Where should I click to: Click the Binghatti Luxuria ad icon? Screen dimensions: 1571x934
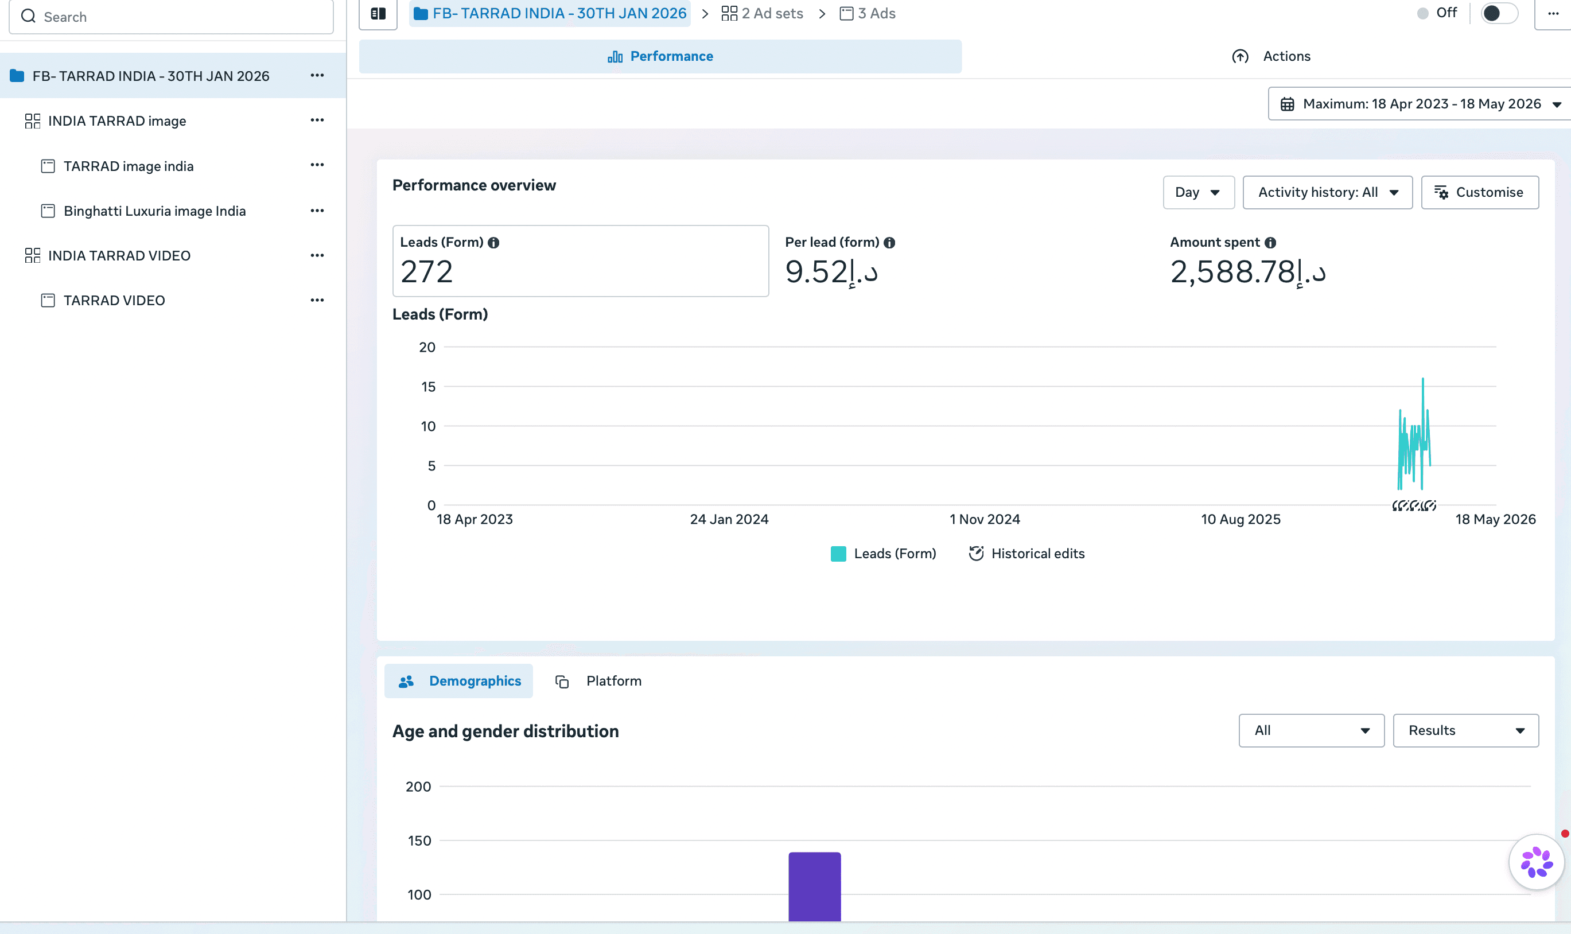coord(48,211)
